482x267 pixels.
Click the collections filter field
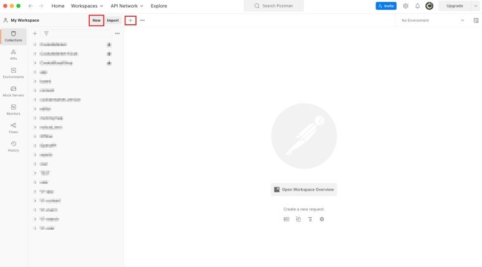(x=76, y=34)
